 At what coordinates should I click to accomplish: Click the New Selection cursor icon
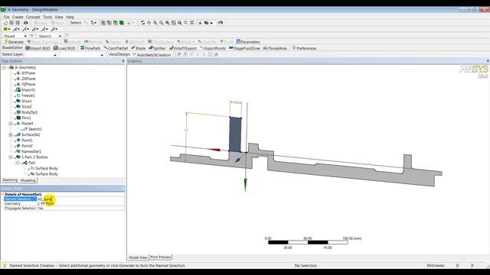coord(85,23)
